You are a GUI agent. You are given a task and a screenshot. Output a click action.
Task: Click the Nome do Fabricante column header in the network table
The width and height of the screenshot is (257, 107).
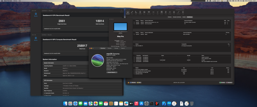[x=149, y=20]
